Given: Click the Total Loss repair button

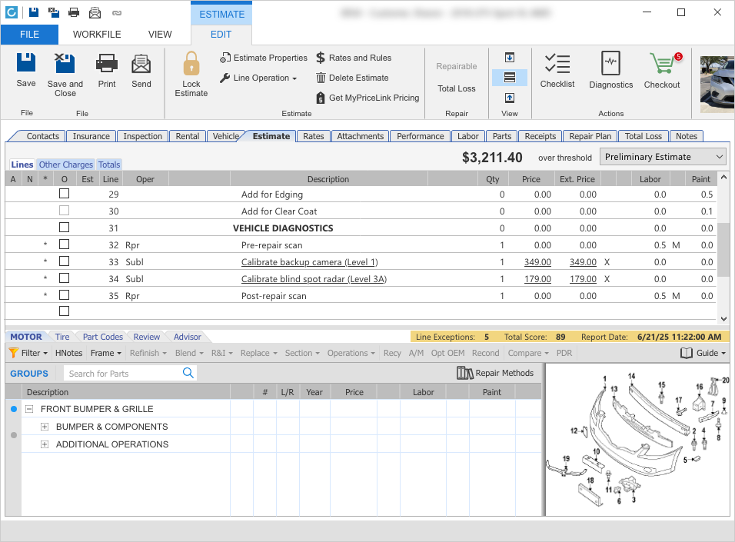Looking at the screenshot, I should pos(456,88).
